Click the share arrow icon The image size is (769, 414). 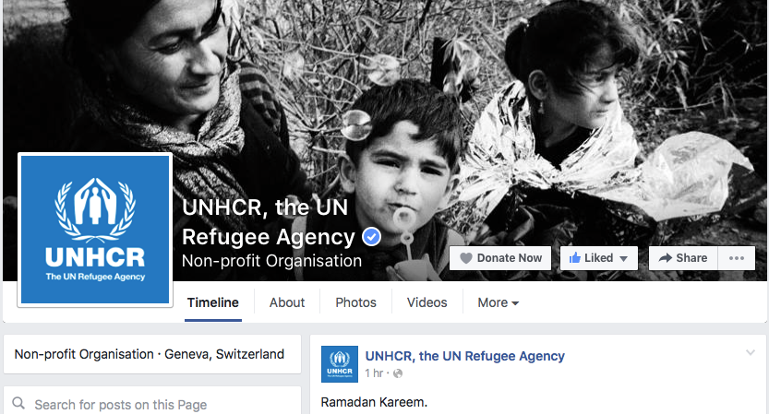pos(665,258)
